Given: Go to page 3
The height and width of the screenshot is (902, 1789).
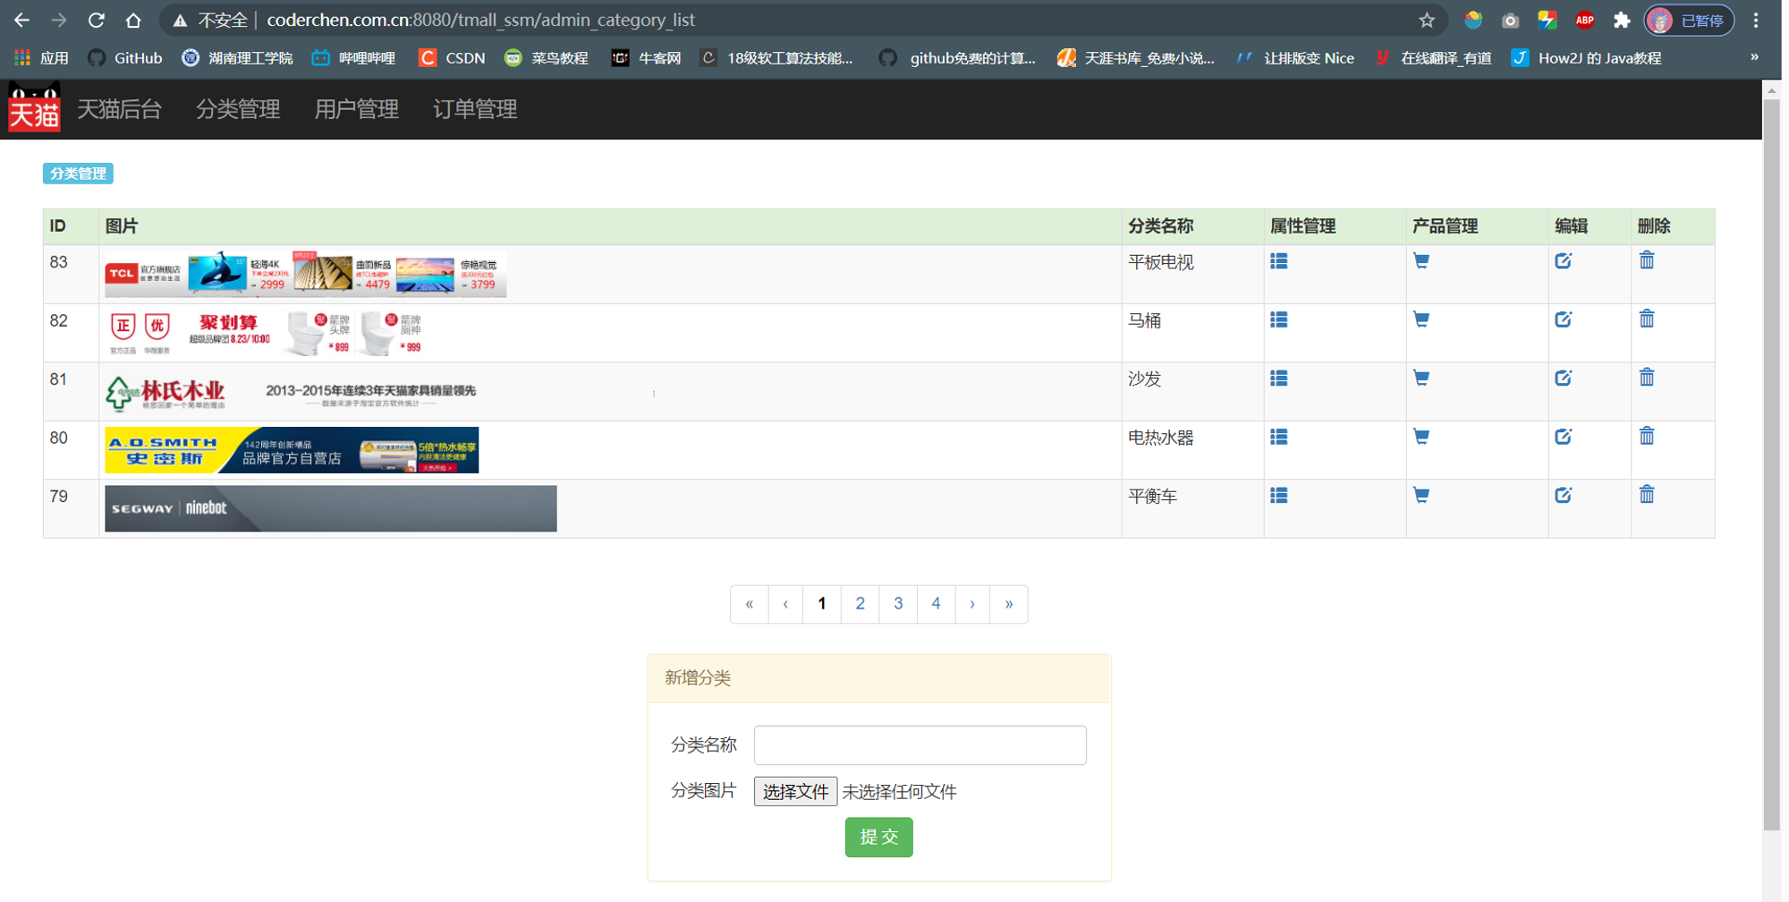Looking at the screenshot, I should coord(898,604).
